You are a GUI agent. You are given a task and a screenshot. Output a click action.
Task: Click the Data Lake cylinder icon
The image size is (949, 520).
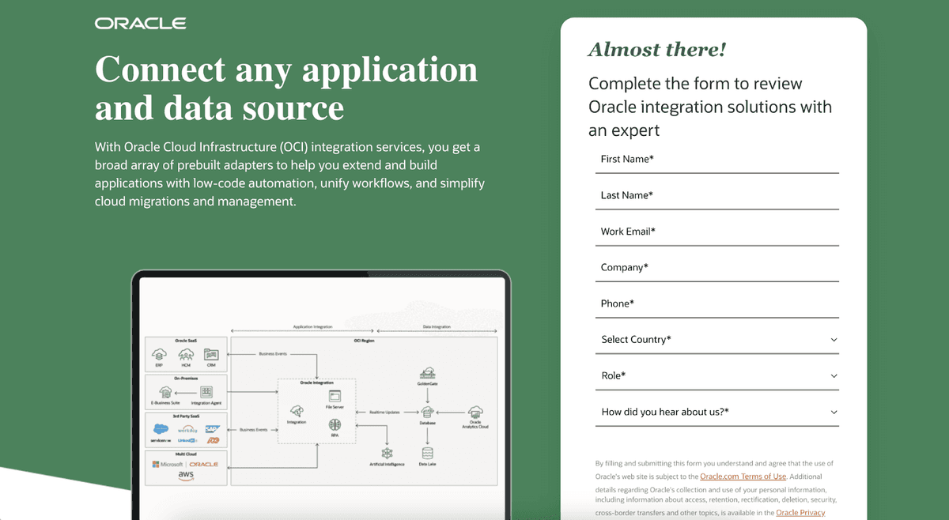click(427, 453)
